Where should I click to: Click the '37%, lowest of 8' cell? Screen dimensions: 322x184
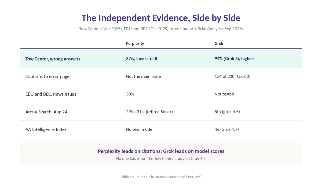pyautogui.click(x=142, y=58)
